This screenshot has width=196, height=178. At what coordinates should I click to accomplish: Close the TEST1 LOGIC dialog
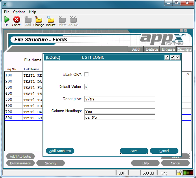[177, 57]
